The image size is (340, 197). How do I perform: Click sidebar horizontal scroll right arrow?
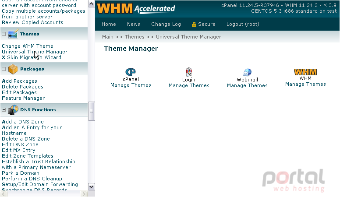84,194
